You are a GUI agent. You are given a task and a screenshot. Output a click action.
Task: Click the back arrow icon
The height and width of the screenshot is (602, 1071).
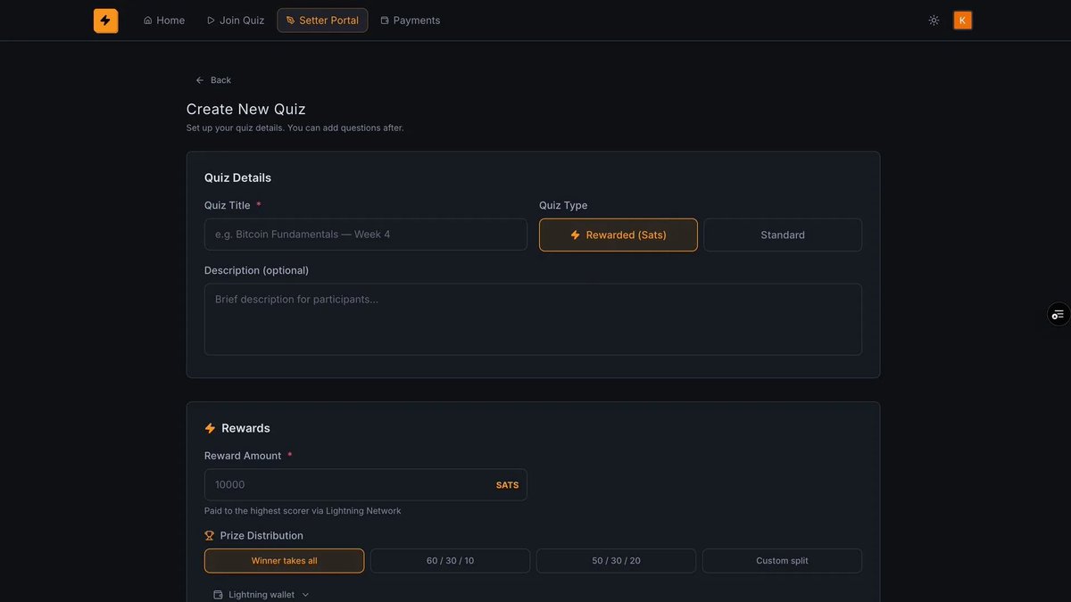pos(200,80)
